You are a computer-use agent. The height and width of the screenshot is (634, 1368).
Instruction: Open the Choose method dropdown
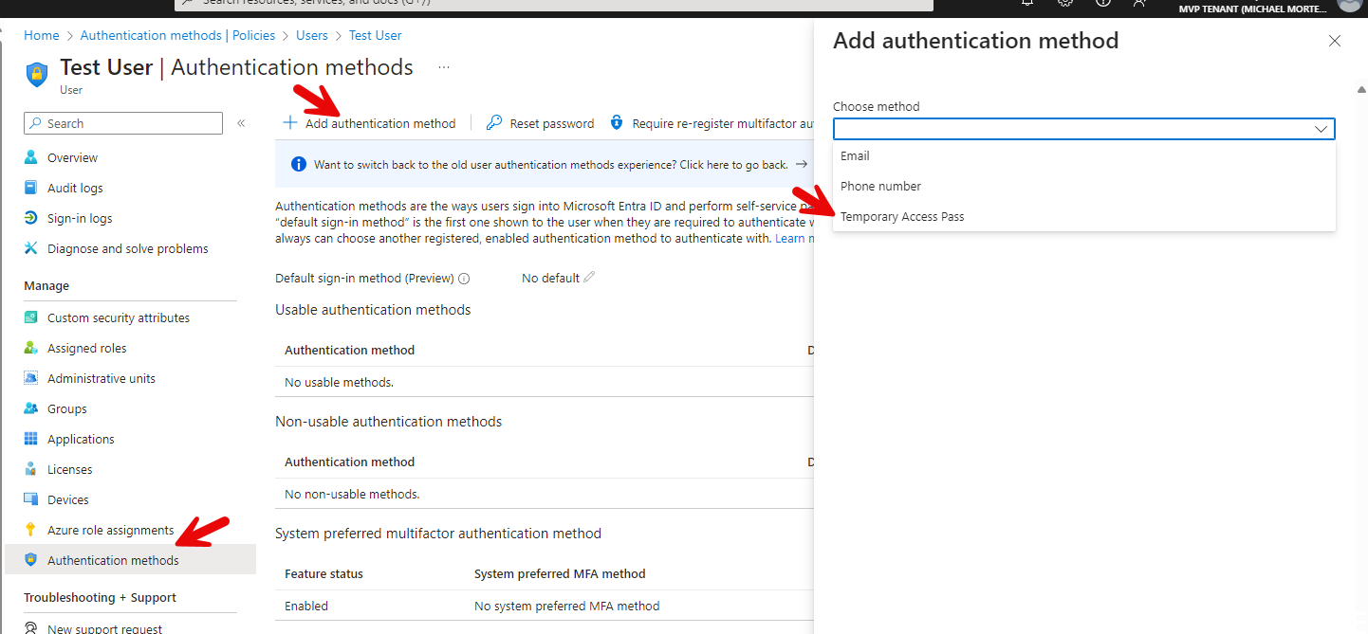[x=1083, y=129]
